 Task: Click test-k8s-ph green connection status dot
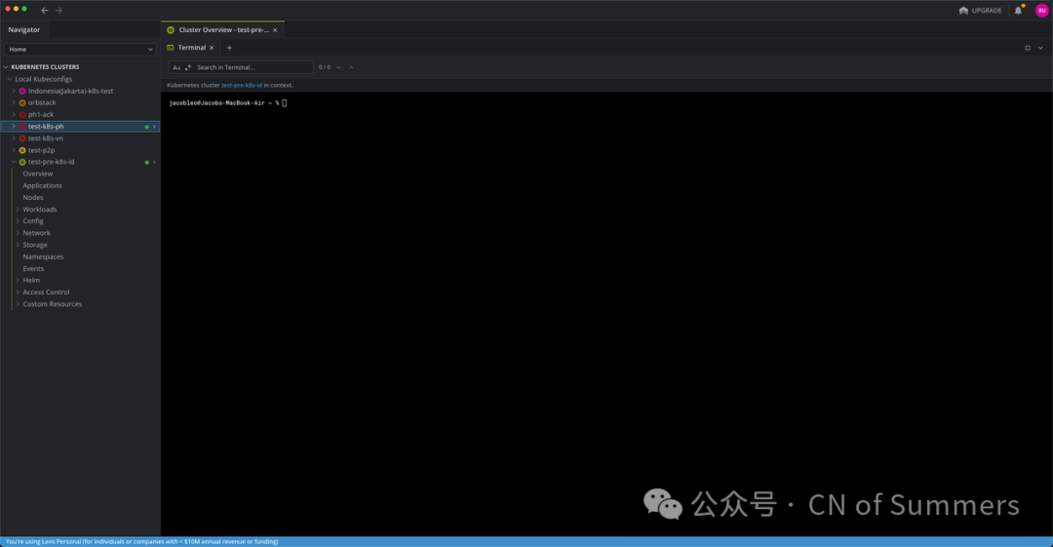(x=147, y=127)
